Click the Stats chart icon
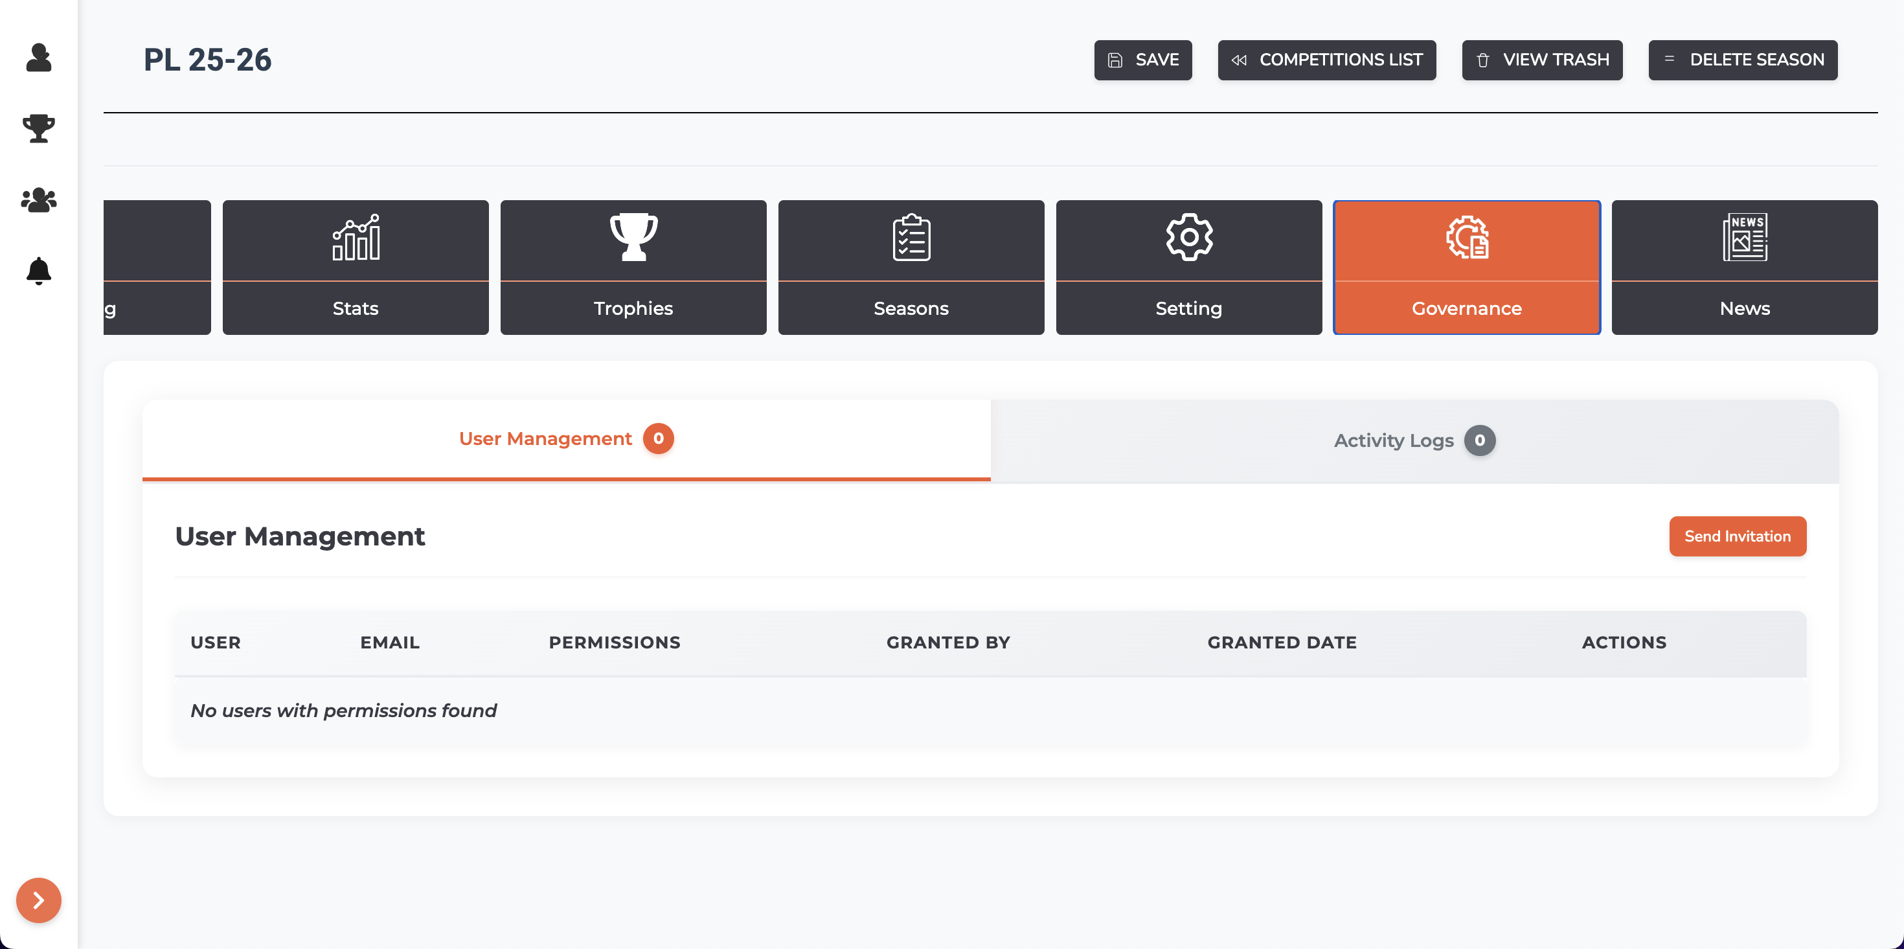 (356, 237)
